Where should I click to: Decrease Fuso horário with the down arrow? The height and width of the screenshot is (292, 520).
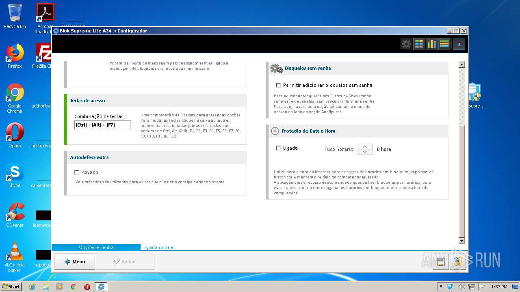point(365,152)
